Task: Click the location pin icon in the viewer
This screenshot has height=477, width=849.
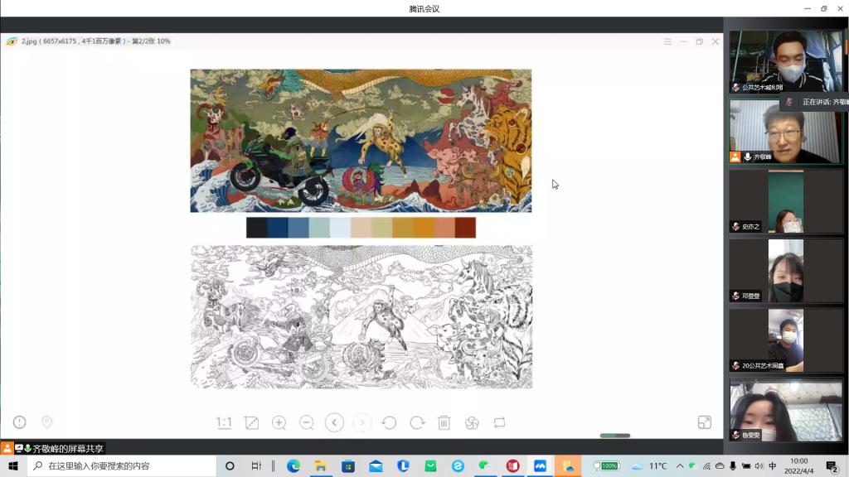Action: tap(47, 422)
